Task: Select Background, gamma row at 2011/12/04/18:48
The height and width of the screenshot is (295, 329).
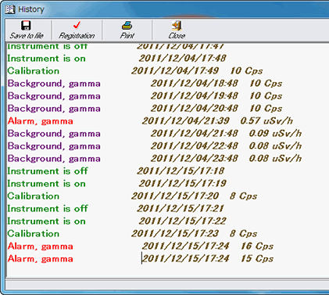Action: (x=145, y=83)
